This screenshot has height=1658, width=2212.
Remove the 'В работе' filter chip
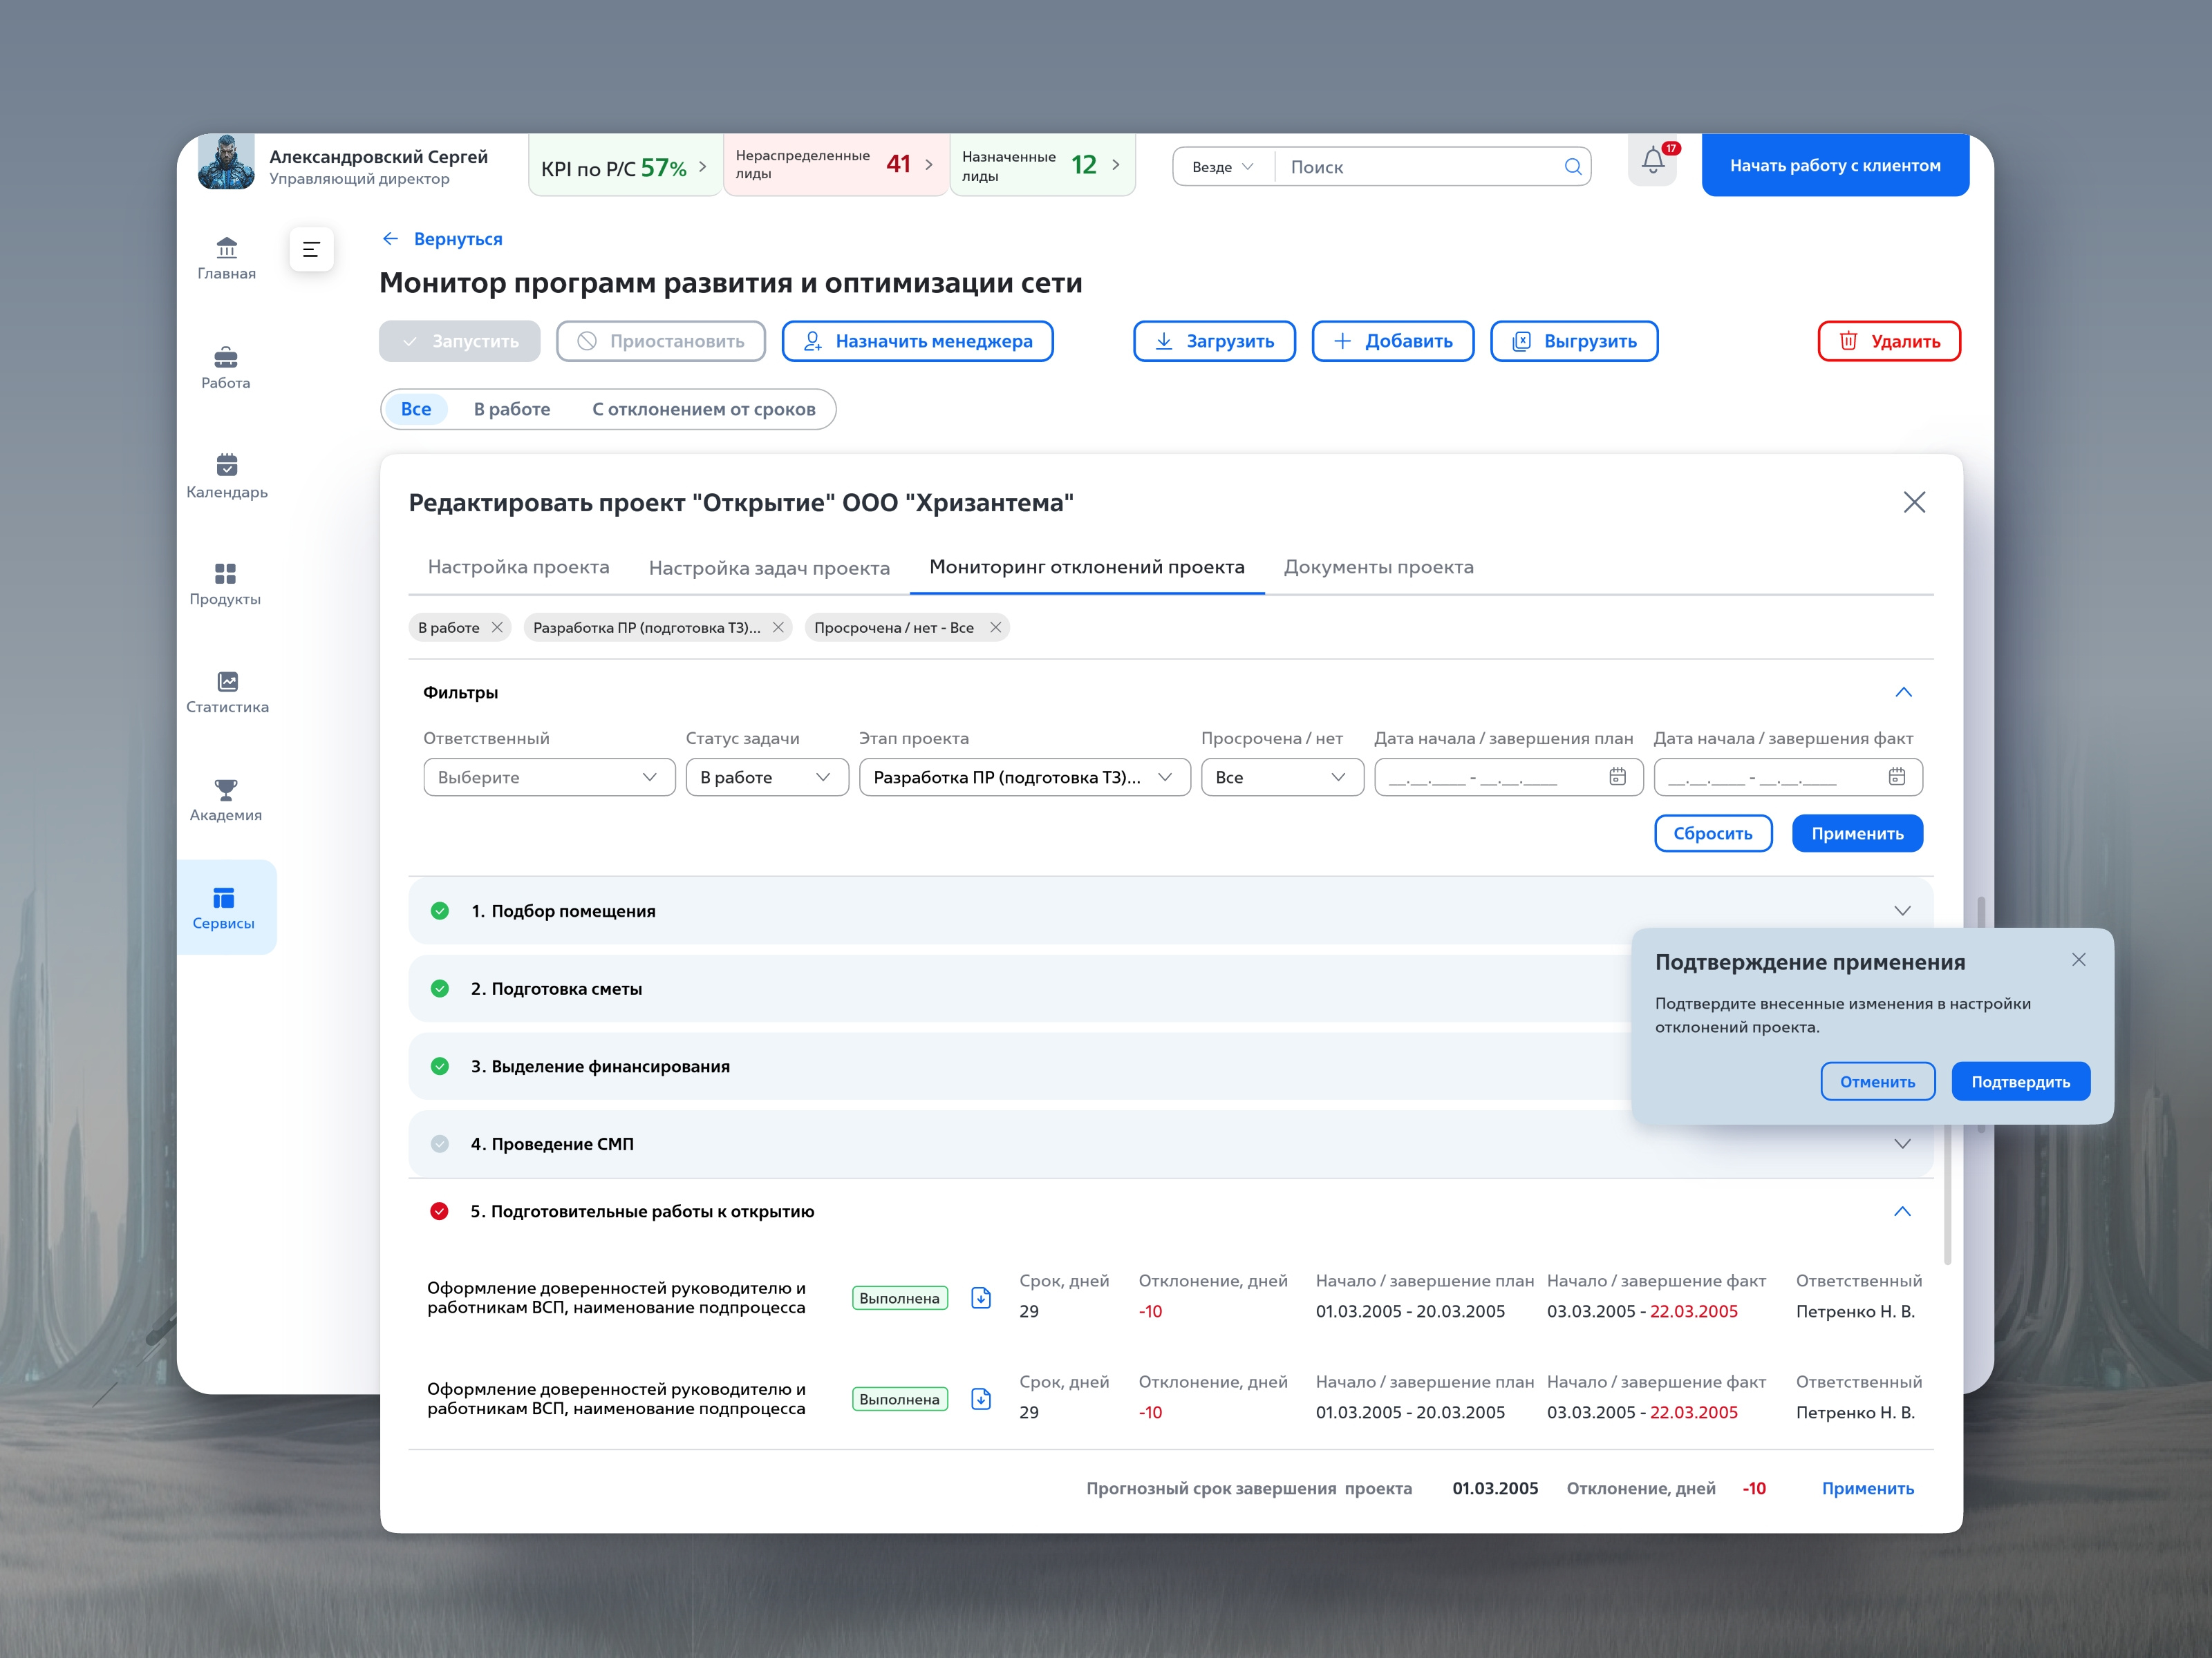click(x=497, y=627)
